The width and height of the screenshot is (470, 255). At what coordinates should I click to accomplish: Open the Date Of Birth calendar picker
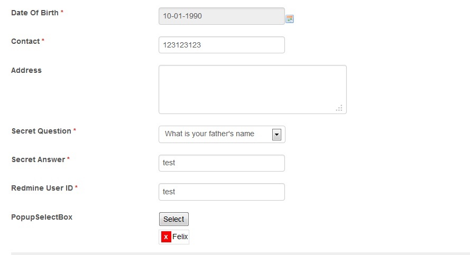pyautogui.click(x=290, y=19)
